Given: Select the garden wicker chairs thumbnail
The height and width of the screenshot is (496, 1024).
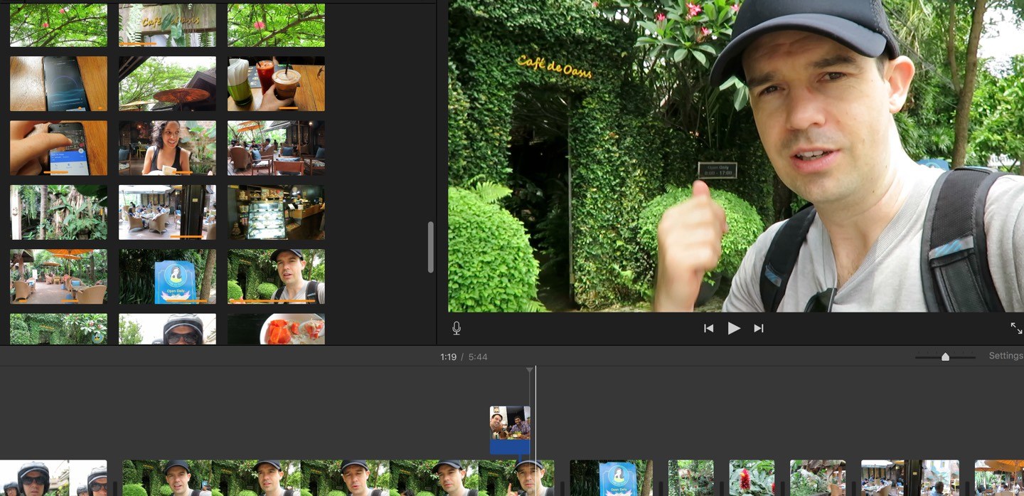Looking at the screenshot, I should tap(58, 276).
